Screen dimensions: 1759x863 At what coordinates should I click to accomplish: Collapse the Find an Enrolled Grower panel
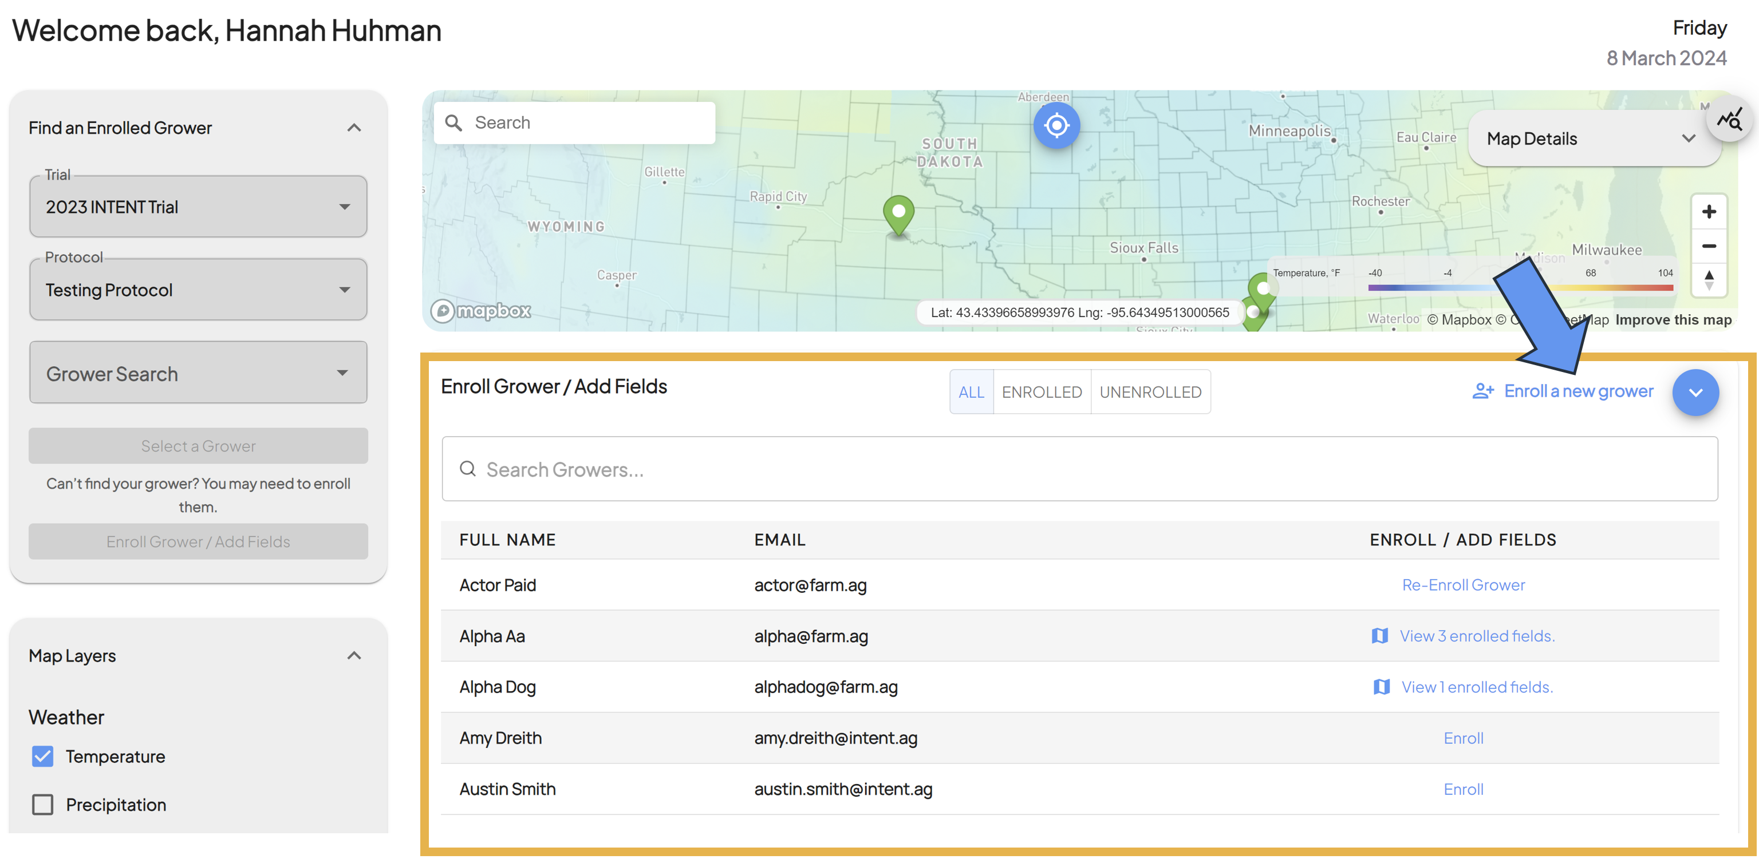pyautogui.click(x=354, y=128)
